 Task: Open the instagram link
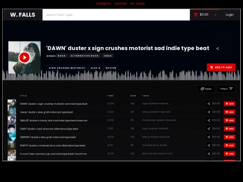[x=103, y=4]
